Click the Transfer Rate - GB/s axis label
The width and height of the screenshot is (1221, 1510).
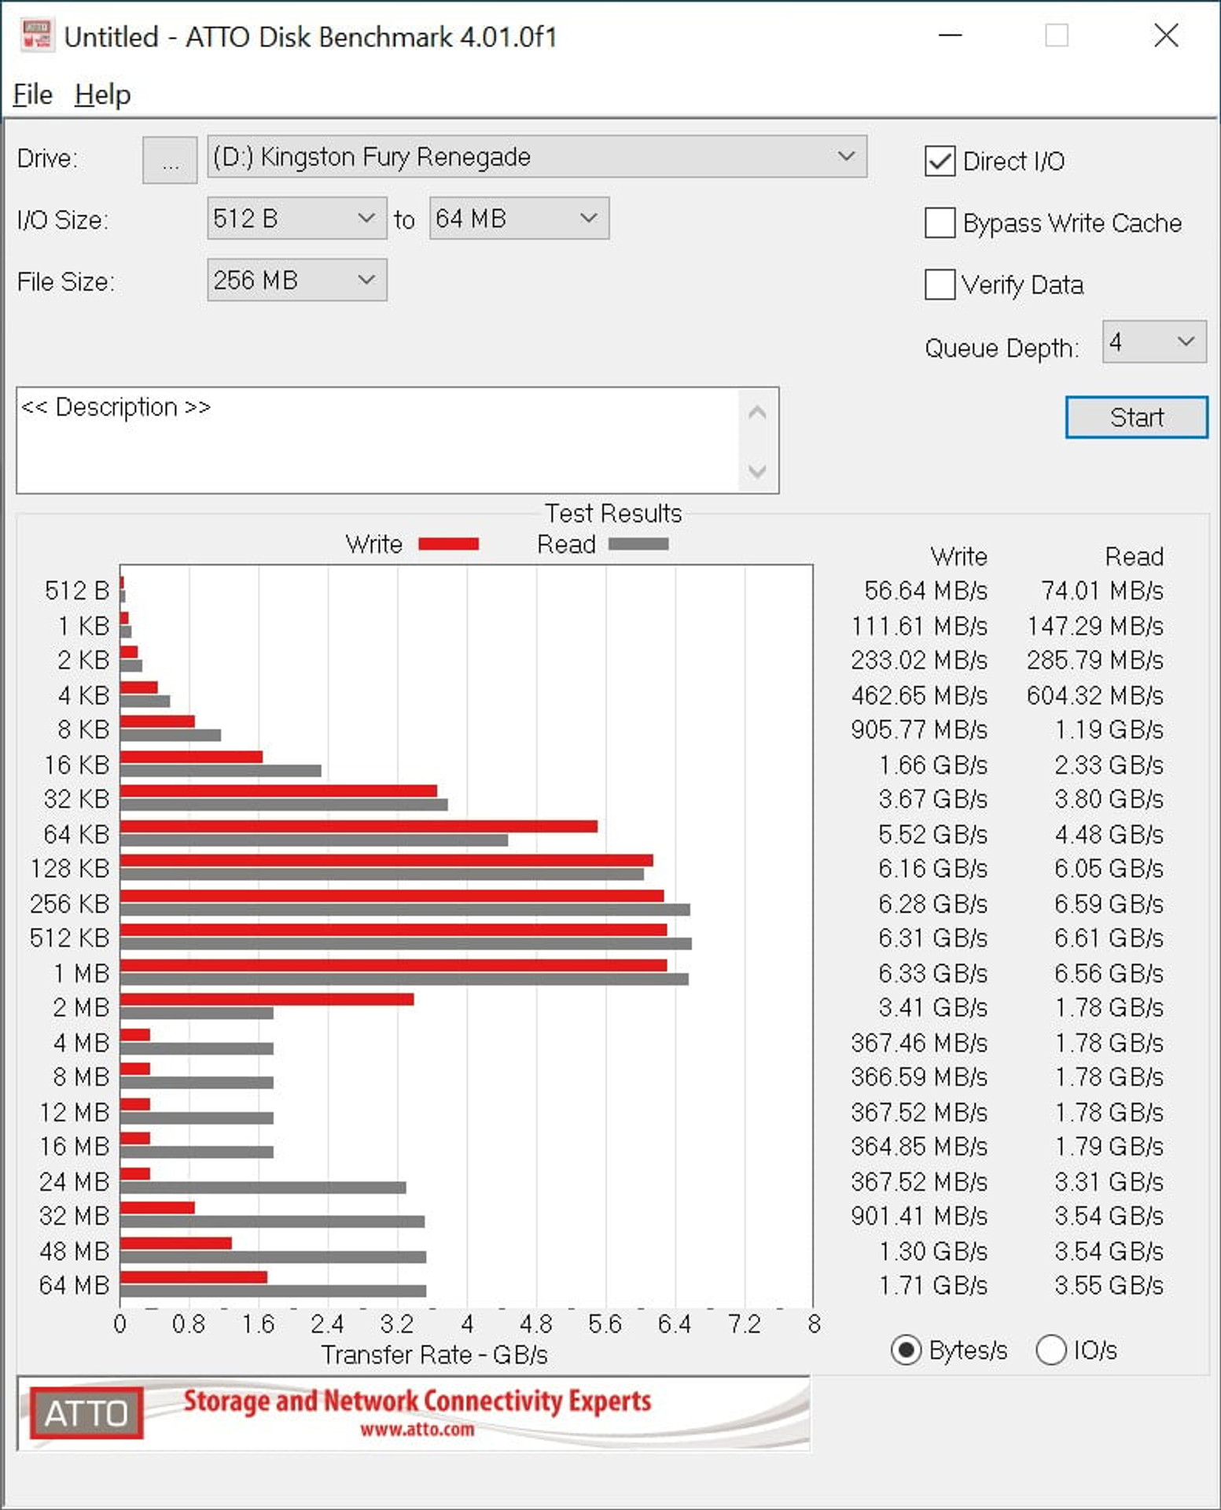pyautogui.click(x=434, y=1355)
